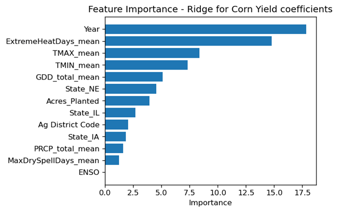
Task: Click the State_IL bar
Action: pos(120,113)
